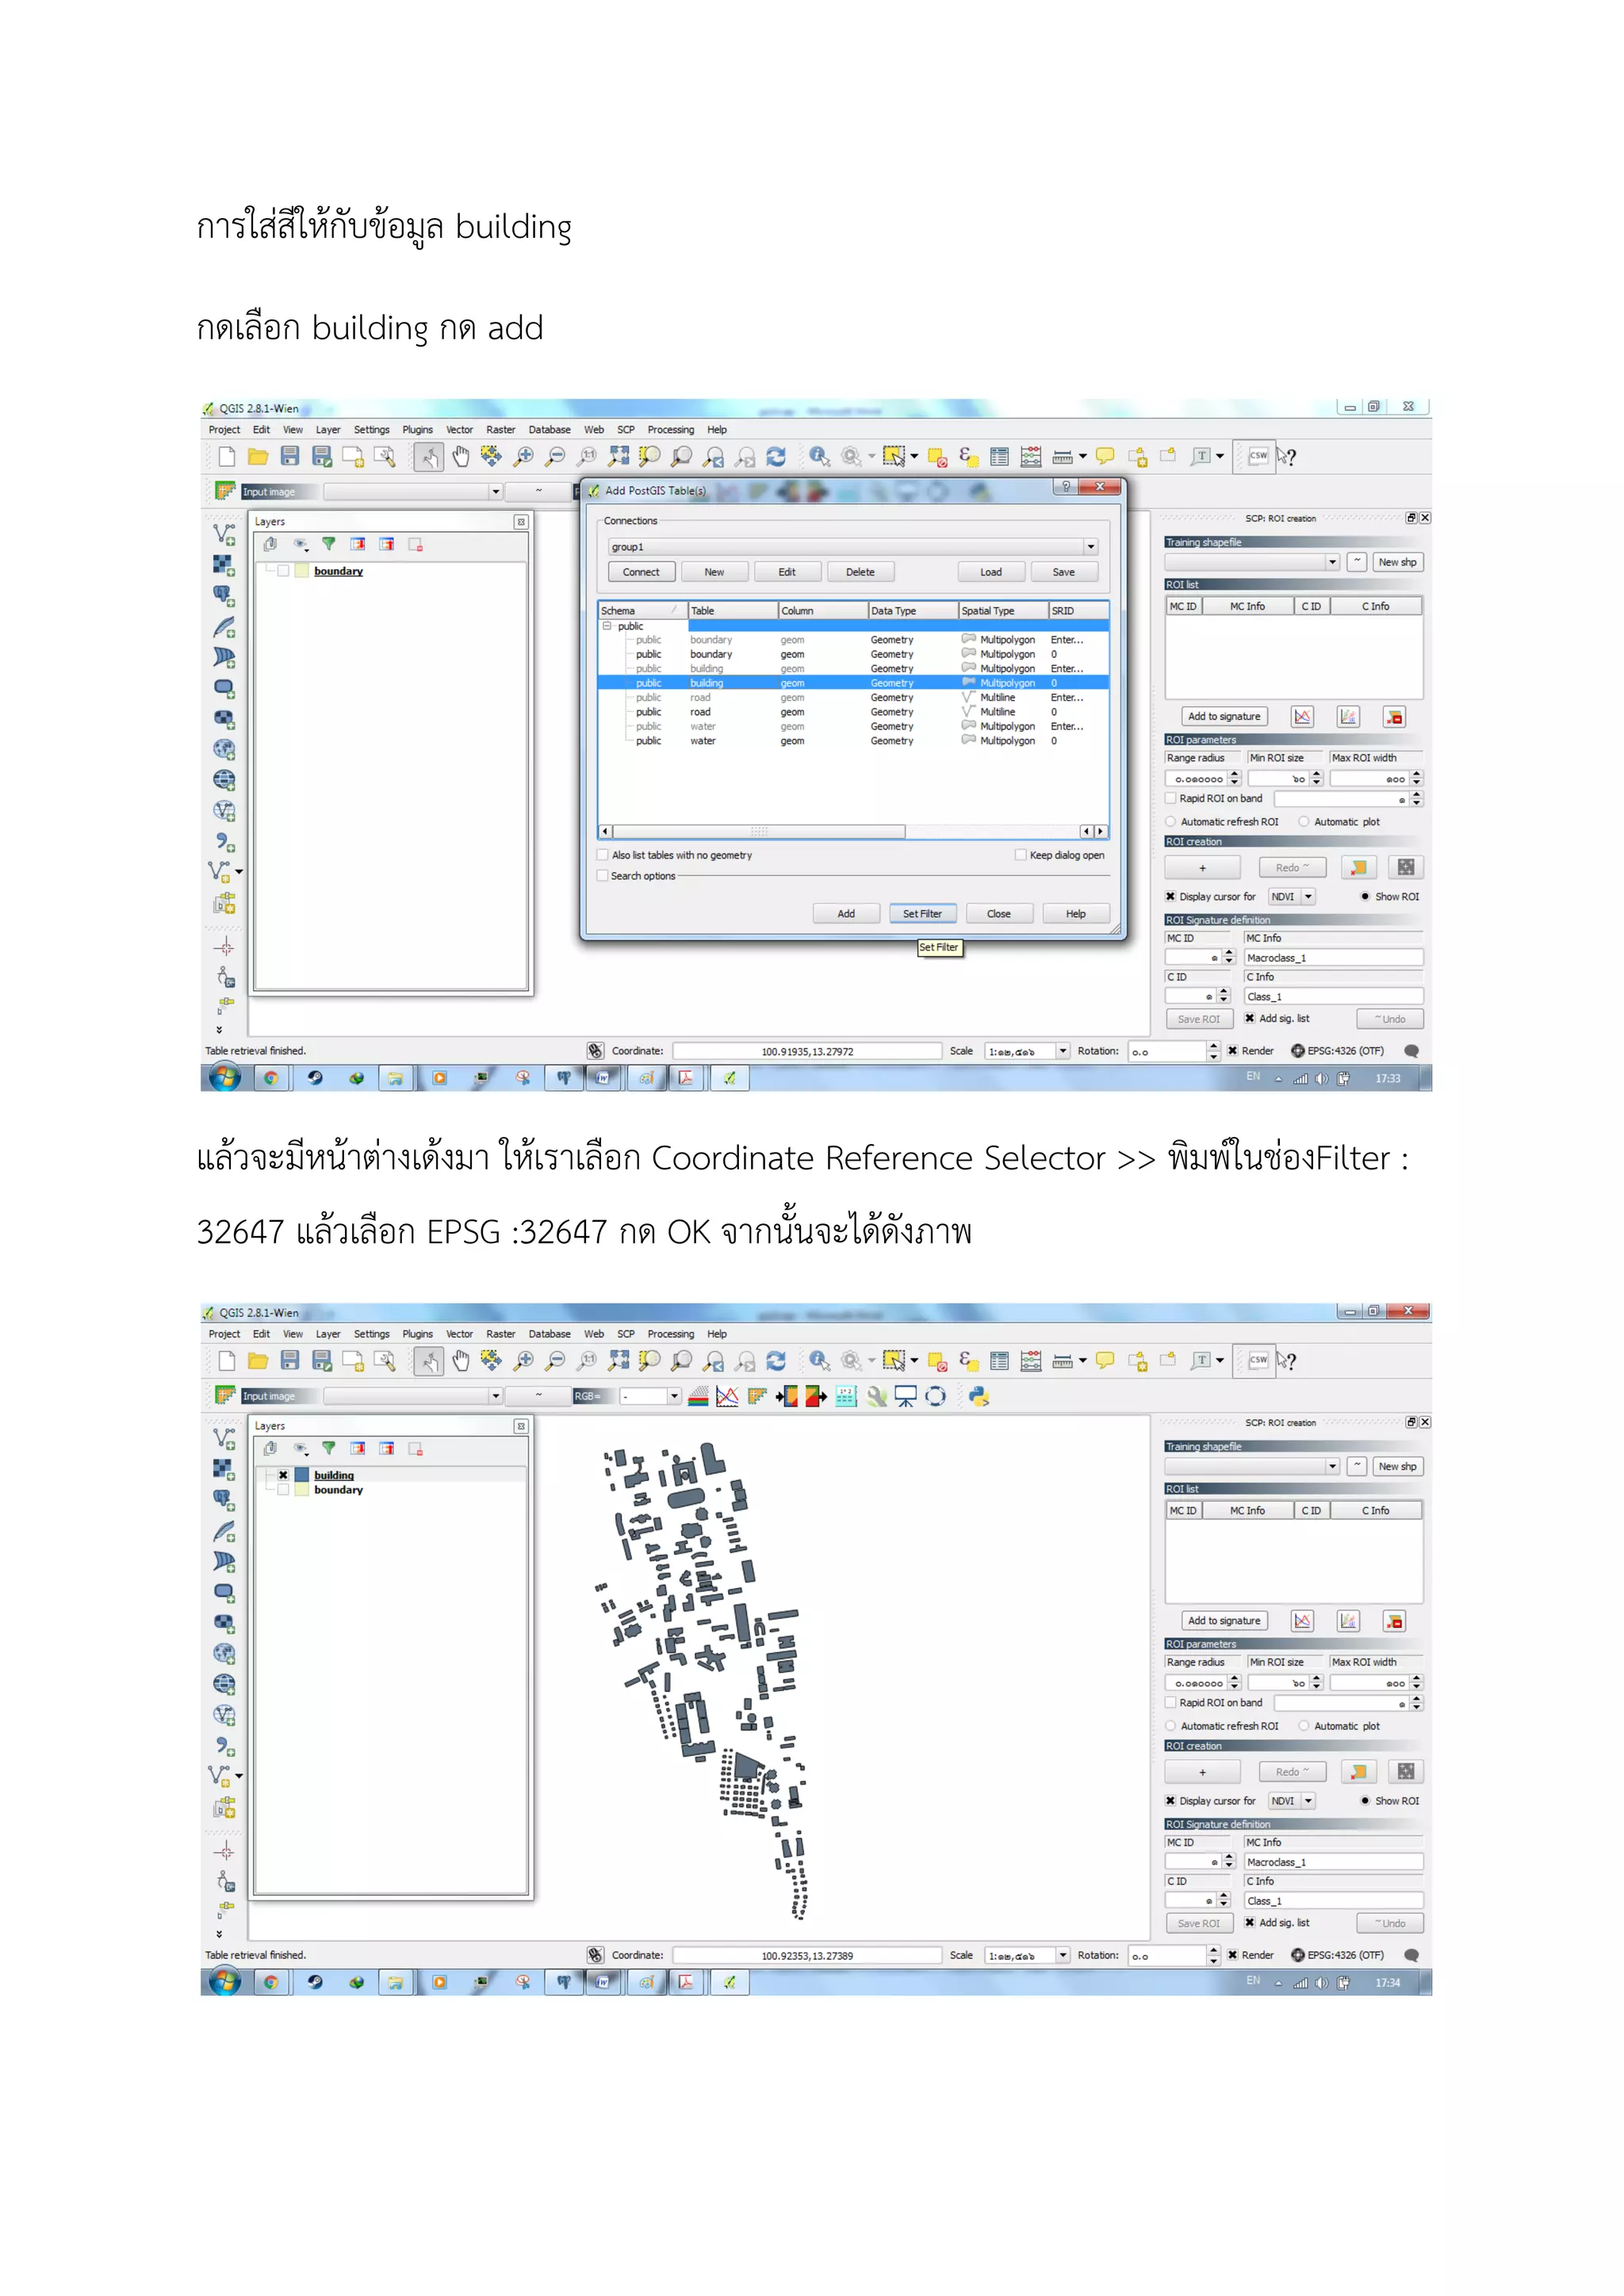The image size is (1624, 2296).
Task: Open the group1 connections dropdown
Action: (1090, 547)
